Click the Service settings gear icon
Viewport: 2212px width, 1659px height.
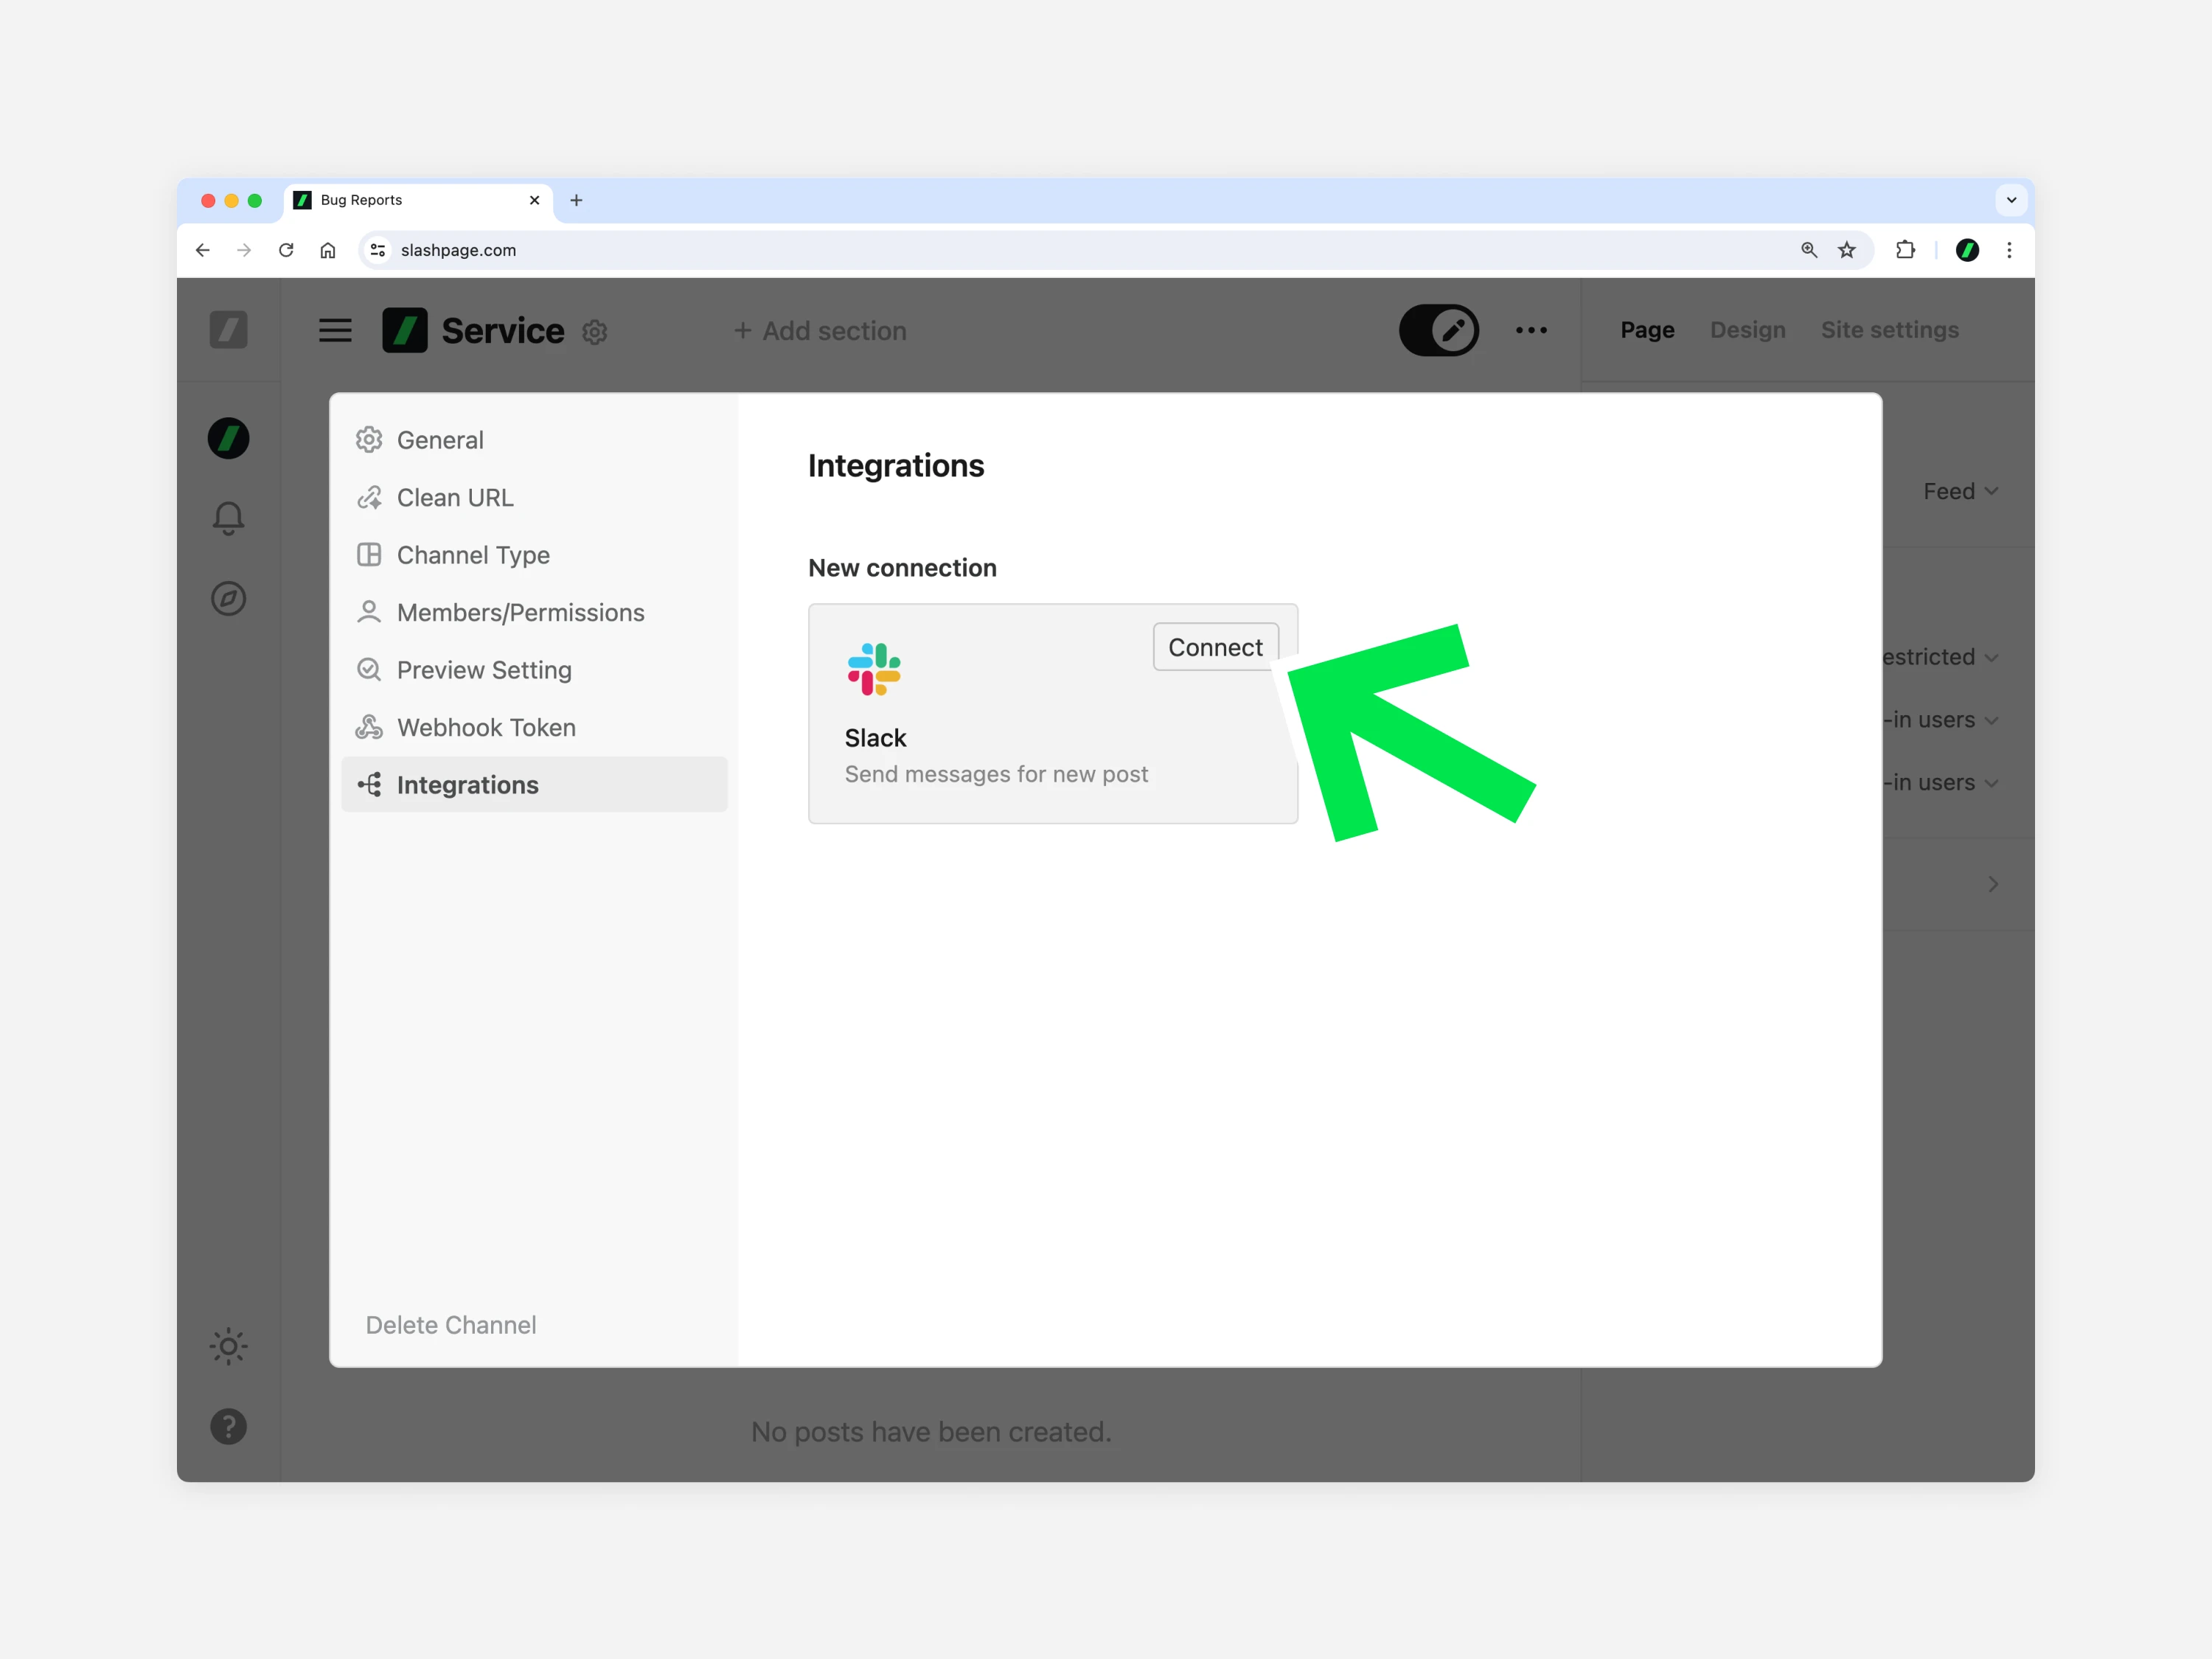pyautogui.click(x=595, y=332)
